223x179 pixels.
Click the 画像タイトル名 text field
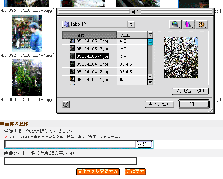pos(70,161)
